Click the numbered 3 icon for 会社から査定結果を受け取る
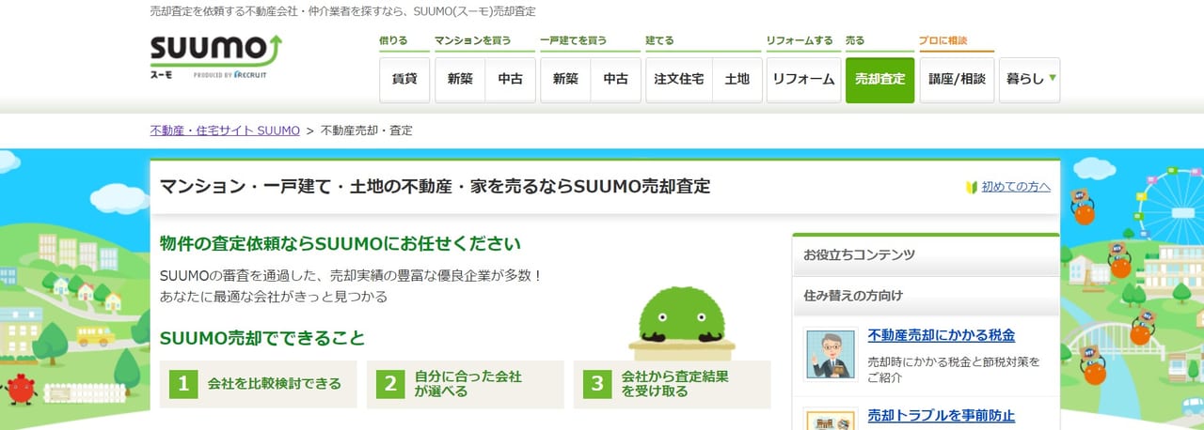 [597, 383]
